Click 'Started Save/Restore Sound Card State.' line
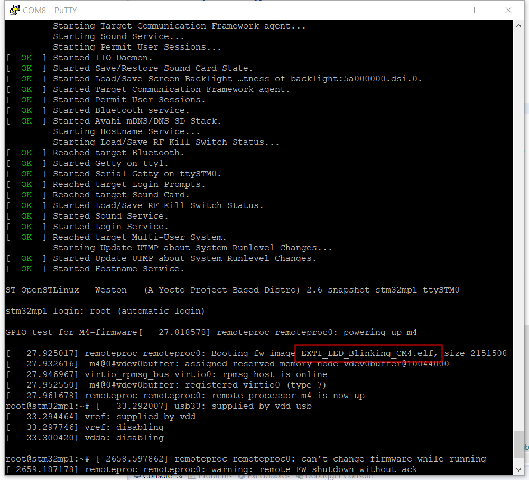 [x=129, y=68]
